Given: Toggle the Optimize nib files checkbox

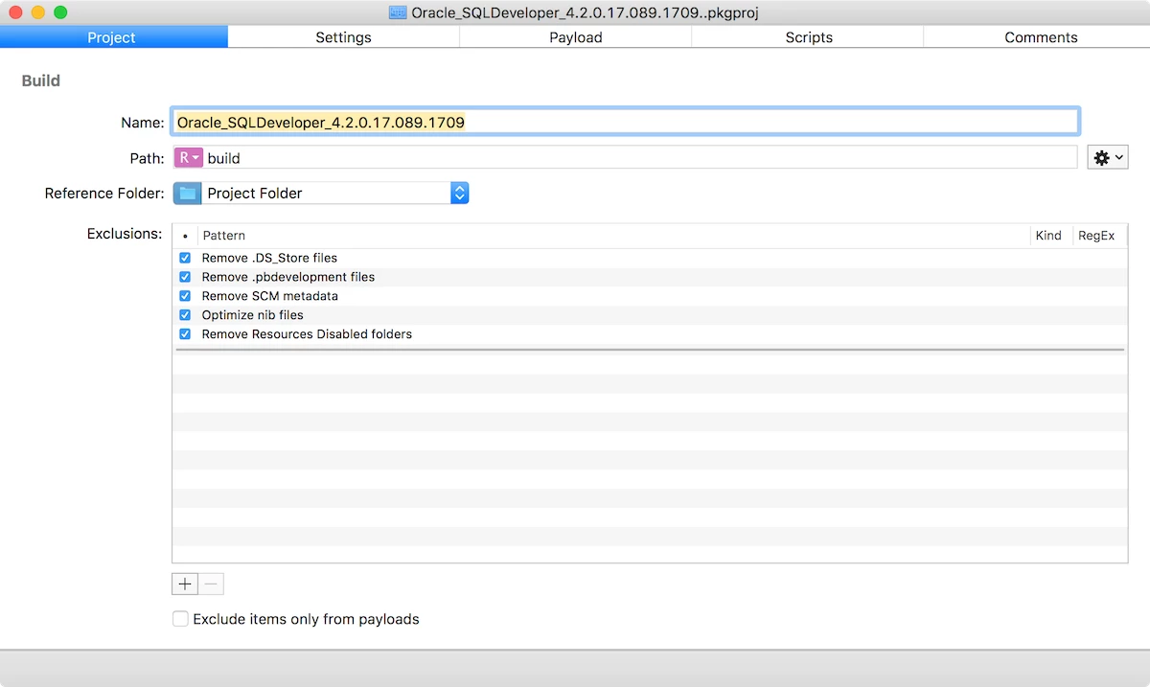Looking at the screenshot, I should (185, 315).
